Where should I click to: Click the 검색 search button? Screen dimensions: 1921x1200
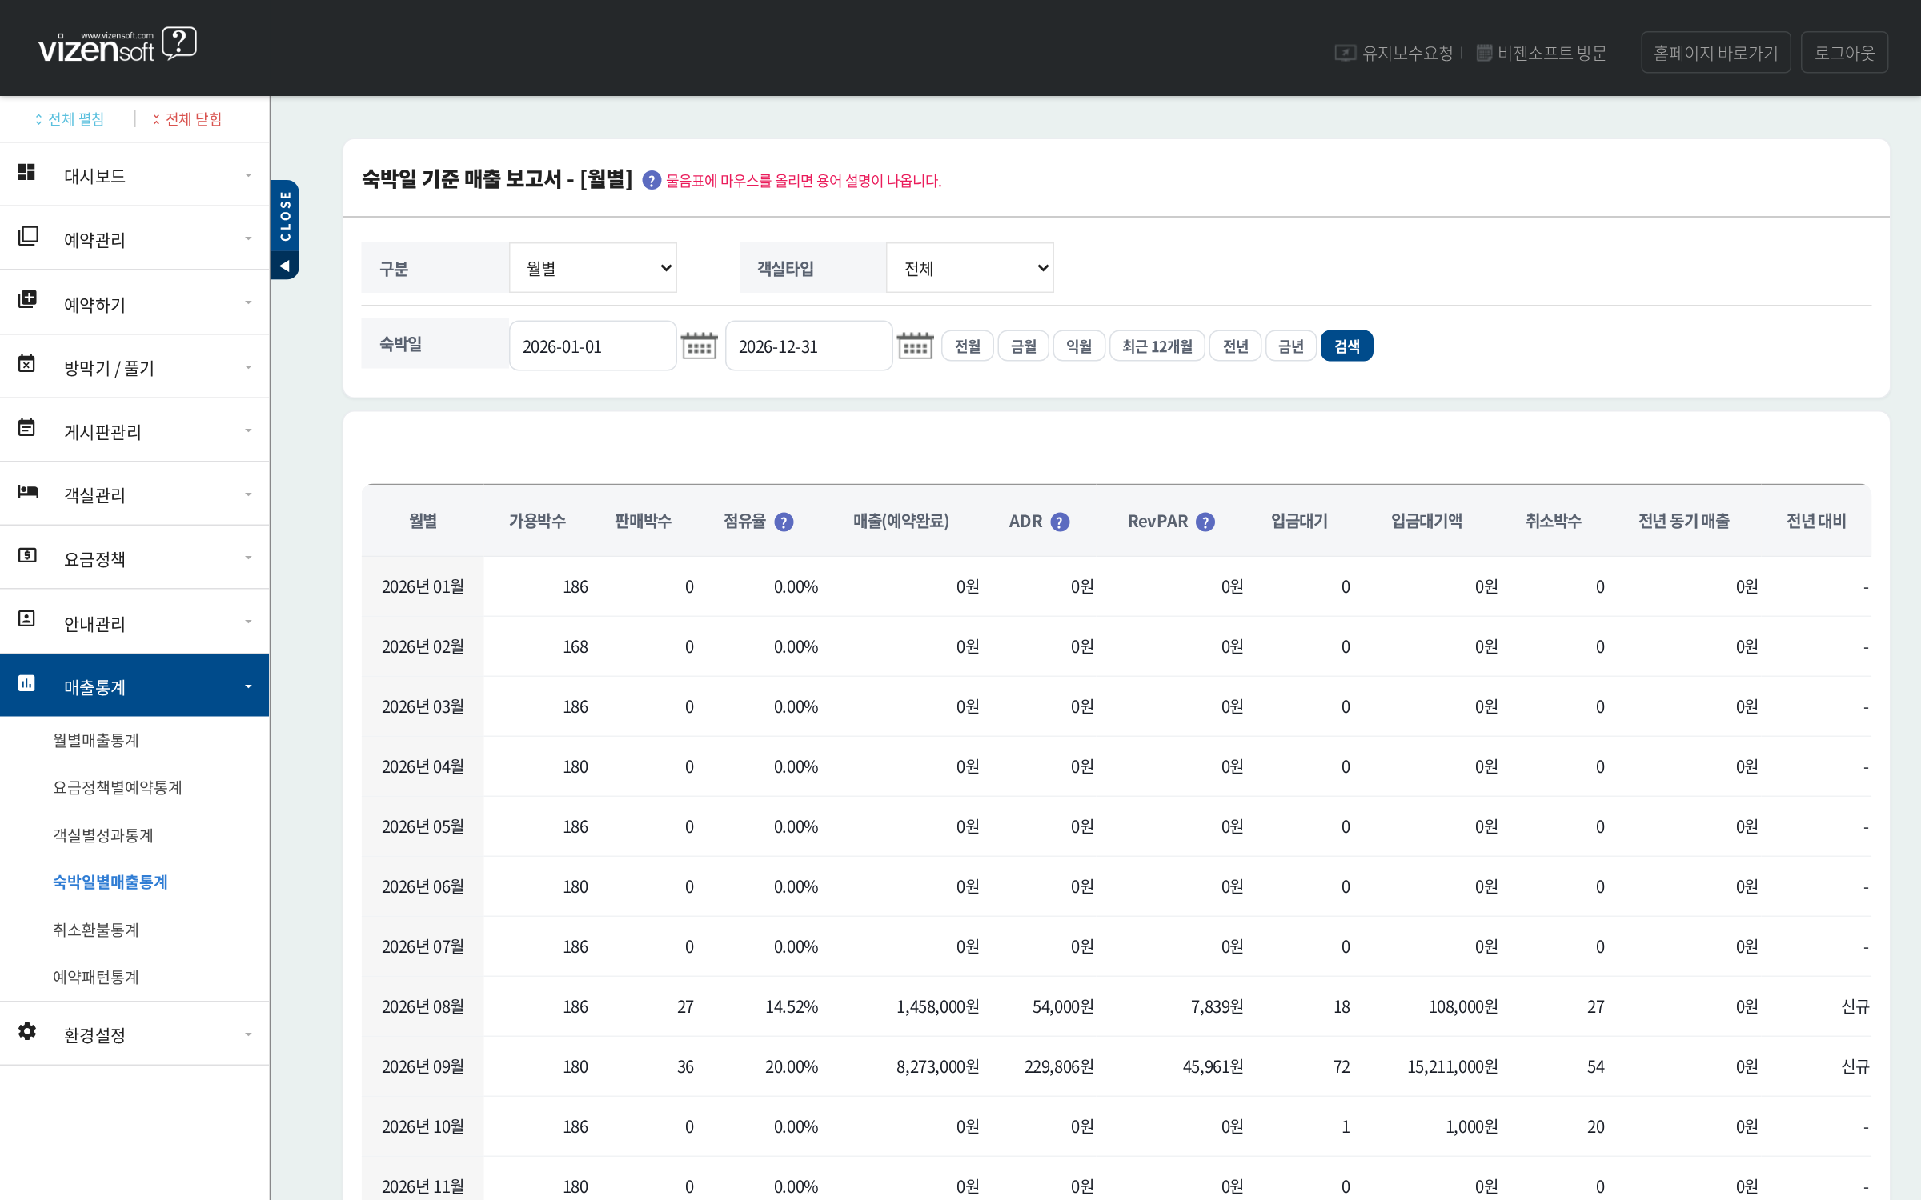(x=1346, y=346)
